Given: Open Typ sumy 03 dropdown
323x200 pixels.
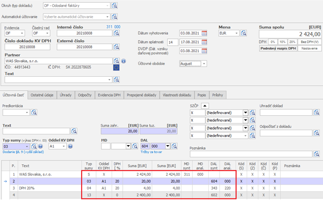Looking at the screenshot, I should (x=27, y=146).
